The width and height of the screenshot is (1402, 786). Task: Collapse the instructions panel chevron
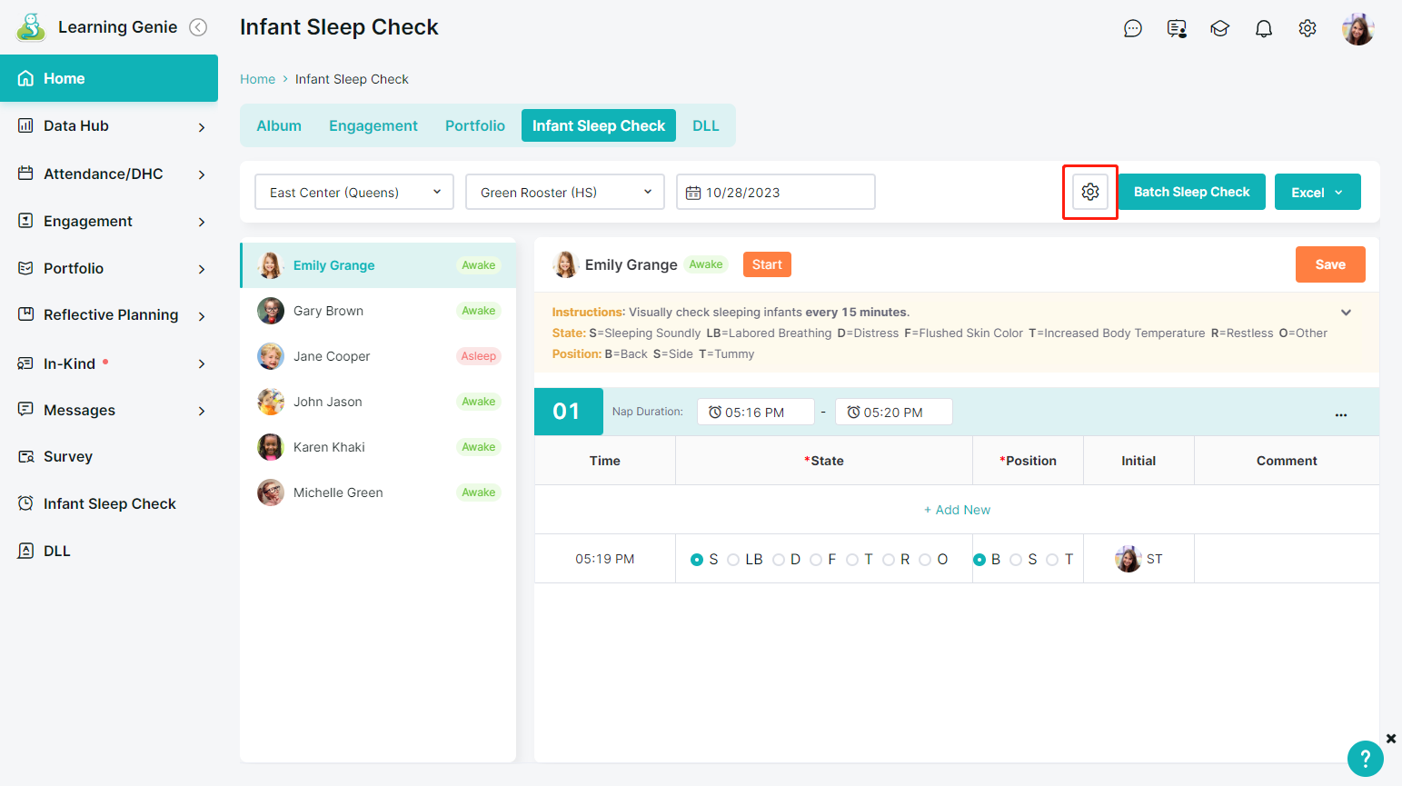pyautogui.click(x=1346, y=313)
